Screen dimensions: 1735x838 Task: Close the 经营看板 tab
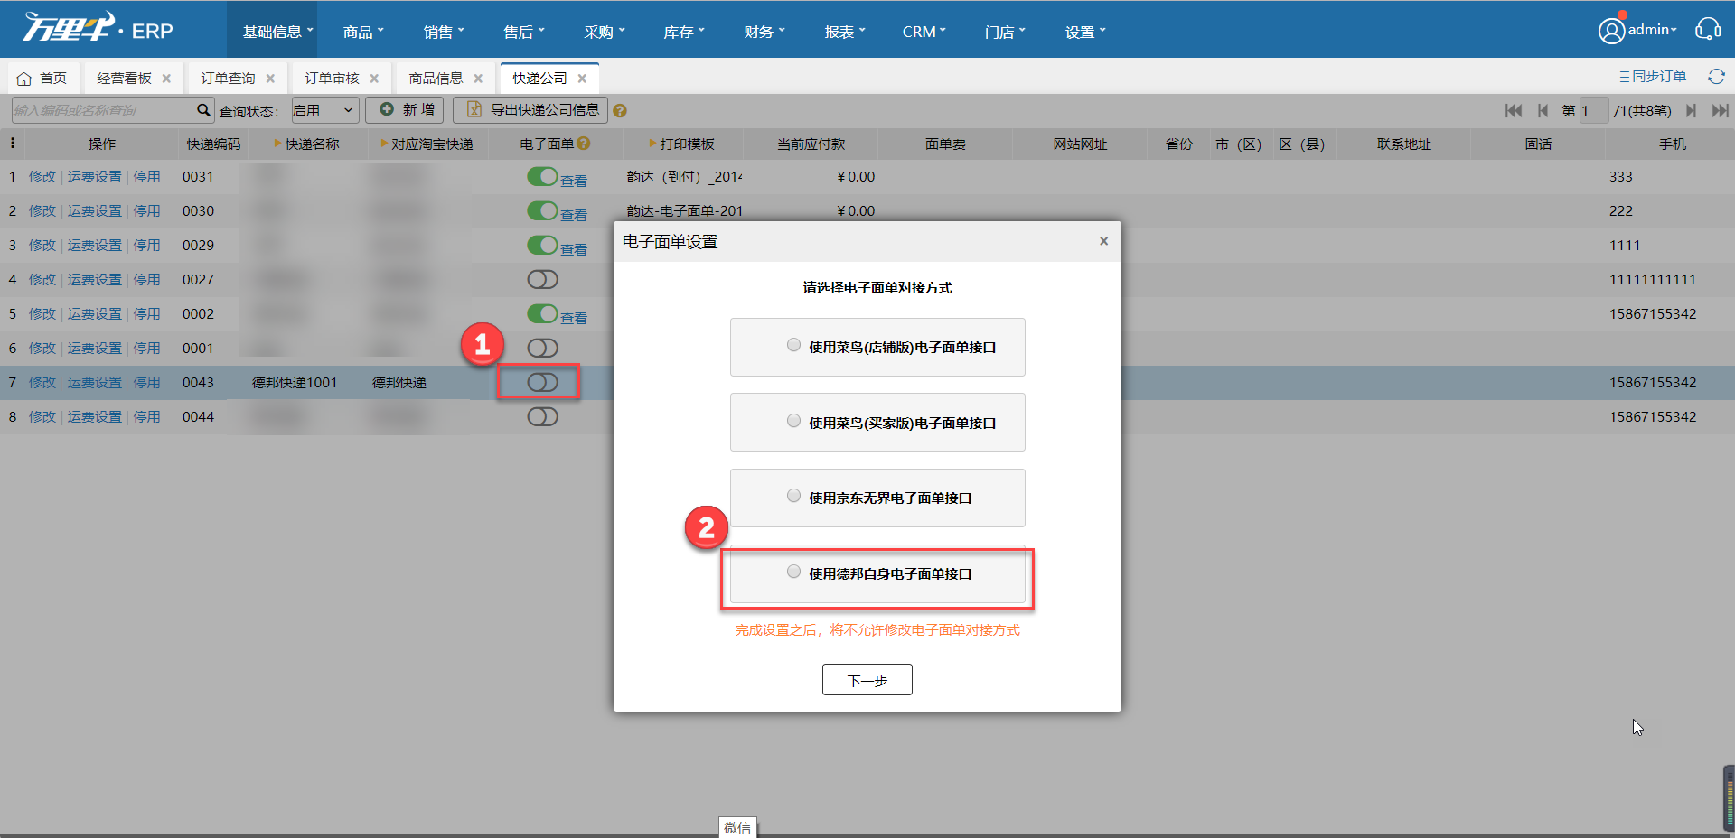(x=166, y=79)
